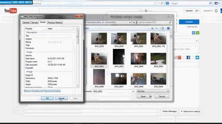This screenshot has width=222, height=124.
Task: Switch to the General tab
Action: tap(26, 22)
